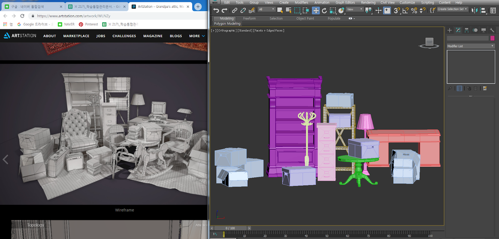This screenshot has width=499, height=239.
Task: Open the Create panel plus icon
Action: (x=449, y=30)
